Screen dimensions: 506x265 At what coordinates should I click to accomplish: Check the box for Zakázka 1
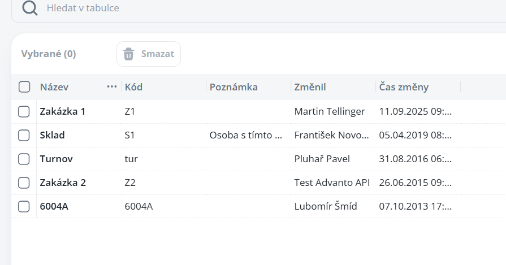(24, 112)
